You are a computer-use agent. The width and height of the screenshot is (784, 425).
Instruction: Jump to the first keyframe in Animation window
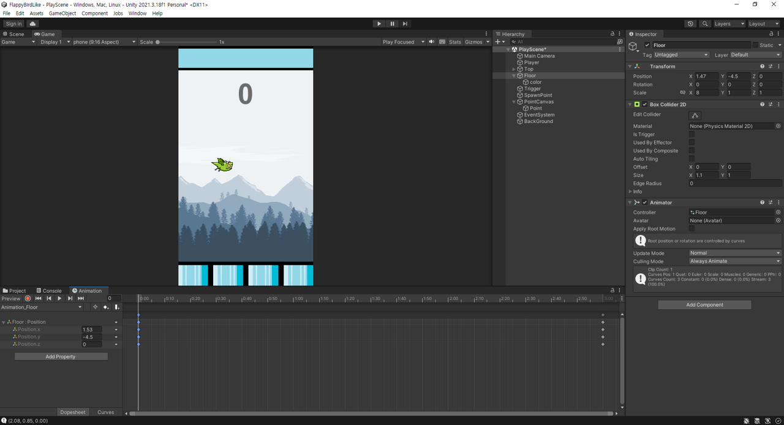click(38, 299)
